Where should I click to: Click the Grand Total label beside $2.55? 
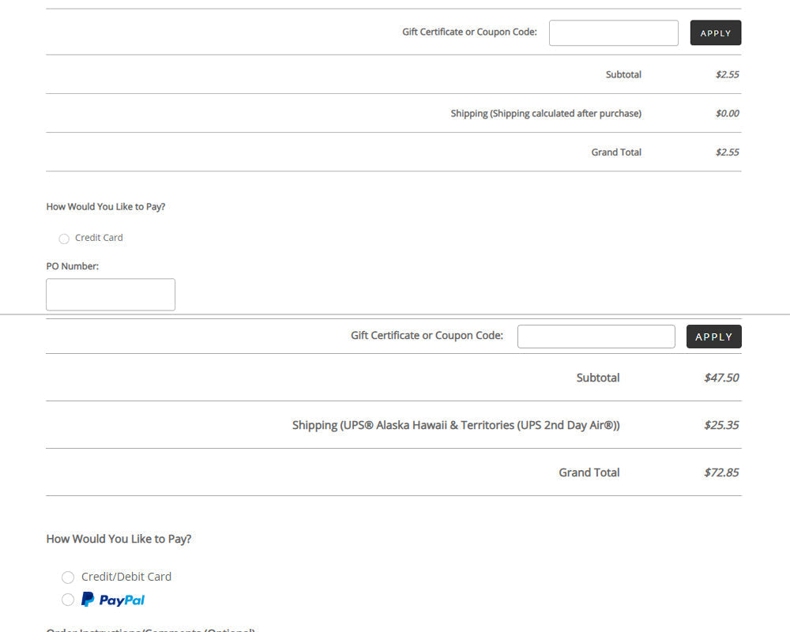pos(616,152)
